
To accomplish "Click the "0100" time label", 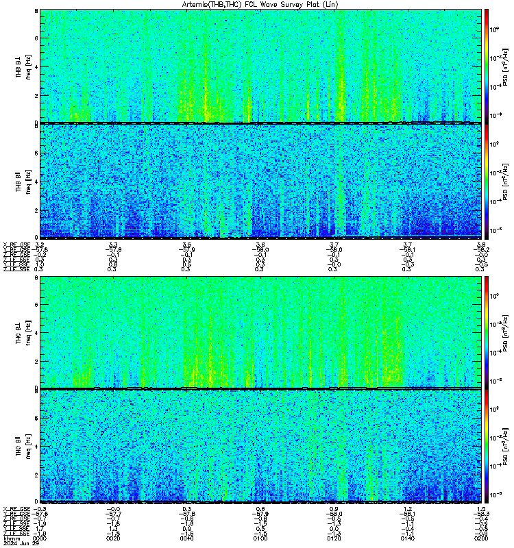I will pos(260,538).
